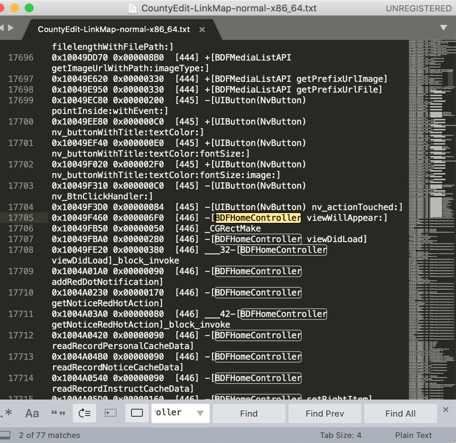The height and width of the screenshot is (443, 456).
Task: Click getPrefixUrlImage] on line 17697
Action: pos(342,79)
